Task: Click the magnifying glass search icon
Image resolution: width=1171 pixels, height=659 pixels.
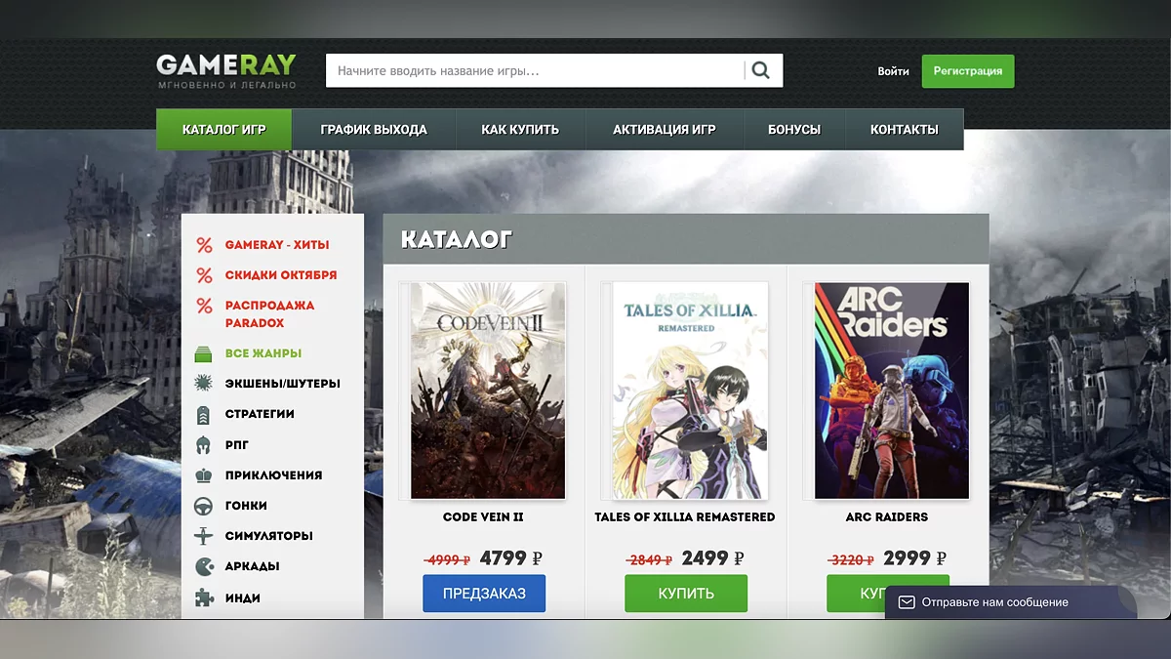Action: click(761, 70)
